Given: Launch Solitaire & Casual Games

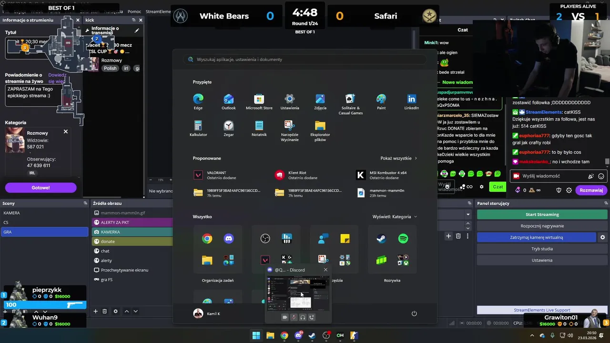Looking at the screenshot, I should click(x=351, y=104).
